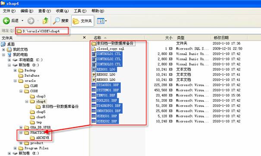Select REDO03.LOG file icon
The width and height of the screenshot is (261, 156).
94,80
